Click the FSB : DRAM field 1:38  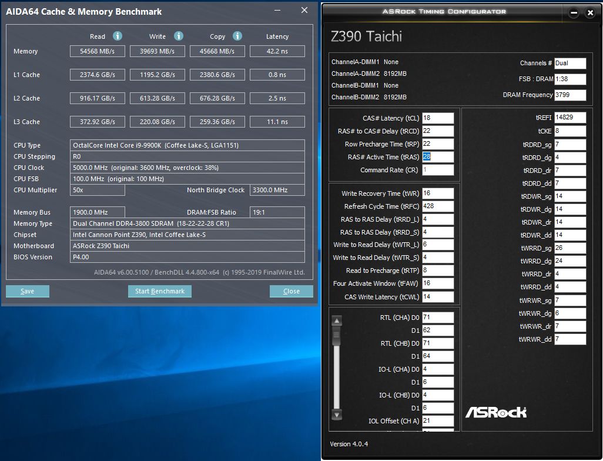click(x=570, y=79)
